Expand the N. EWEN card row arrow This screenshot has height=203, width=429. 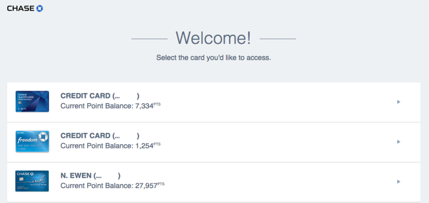tap(398, 182)
